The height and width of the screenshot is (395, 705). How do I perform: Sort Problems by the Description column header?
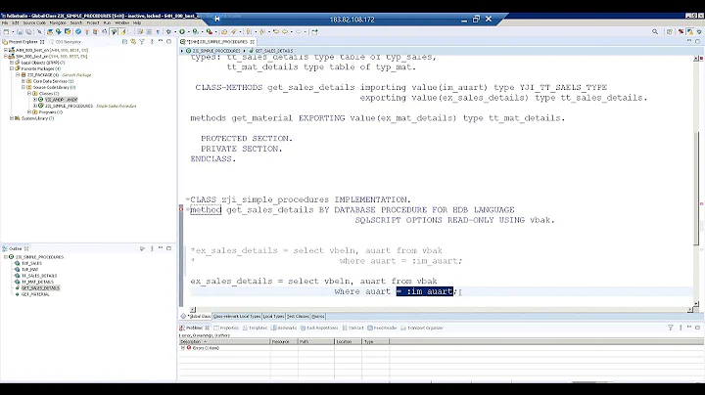(x=225, y=341)
